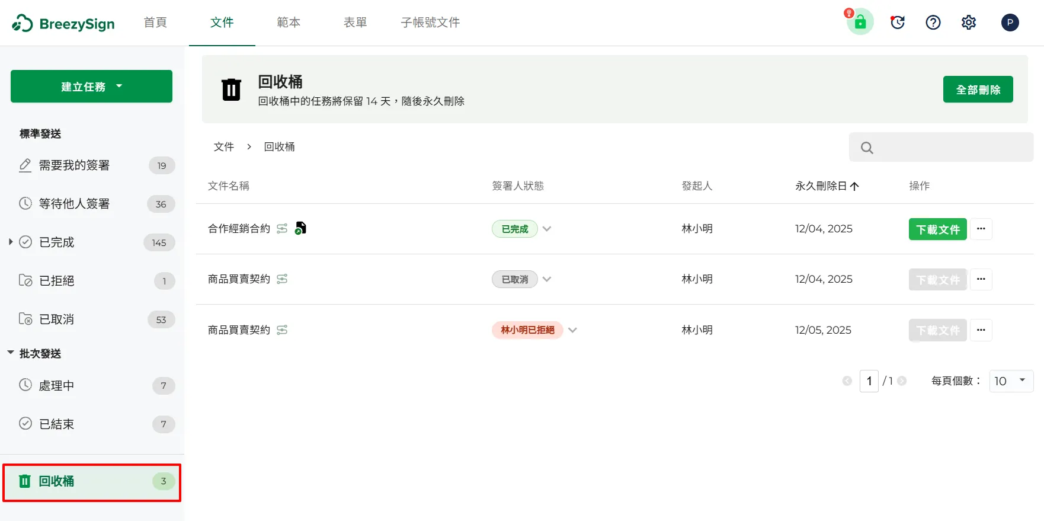Collapse the 批次發送 section
1044x521 pixels.
tap(11, 353)
